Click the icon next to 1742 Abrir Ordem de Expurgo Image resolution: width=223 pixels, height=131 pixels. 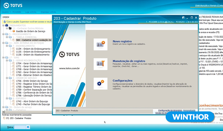coord(14,101)
